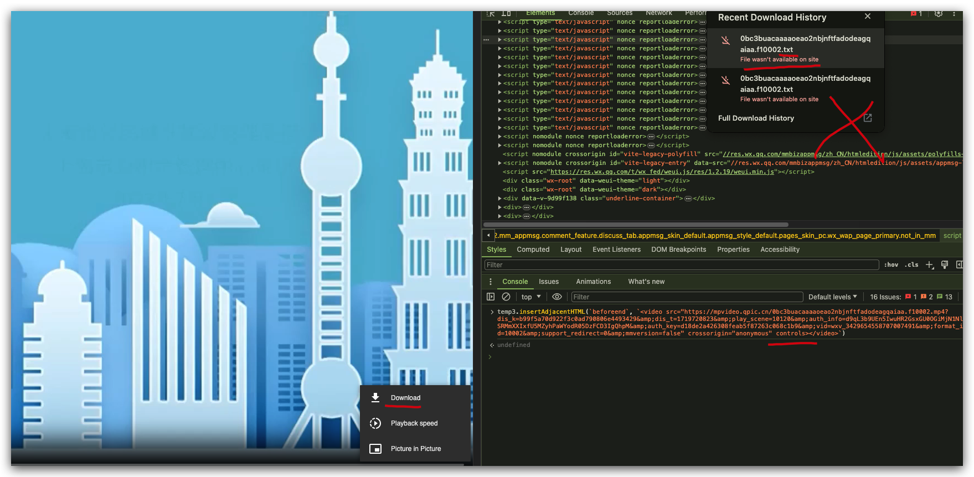Clear the console with the ban icon
Viewport: 974px width, 477px height.
pyautogui.click(x=506, y=297)
